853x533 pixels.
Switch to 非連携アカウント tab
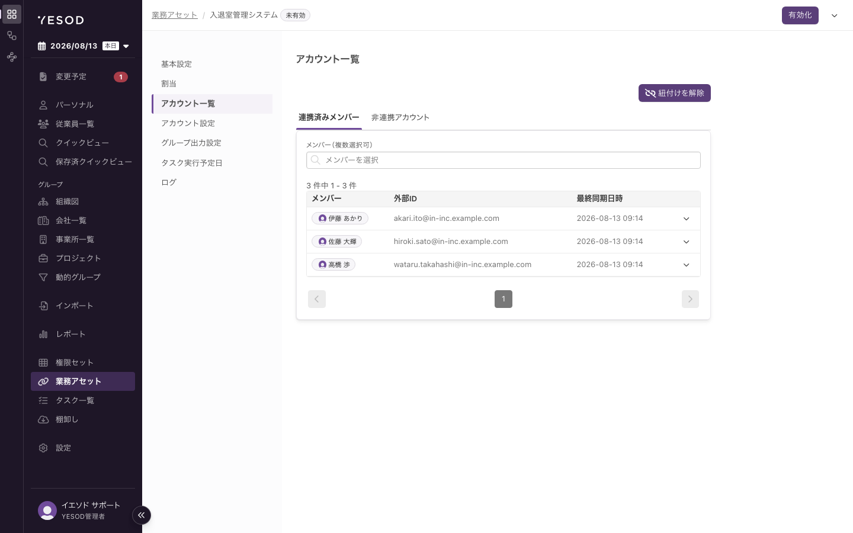(x=400, y=117)
